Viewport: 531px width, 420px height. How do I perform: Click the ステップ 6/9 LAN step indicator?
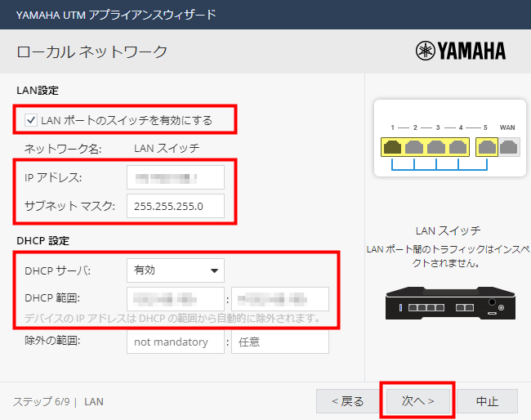point(58,402)
